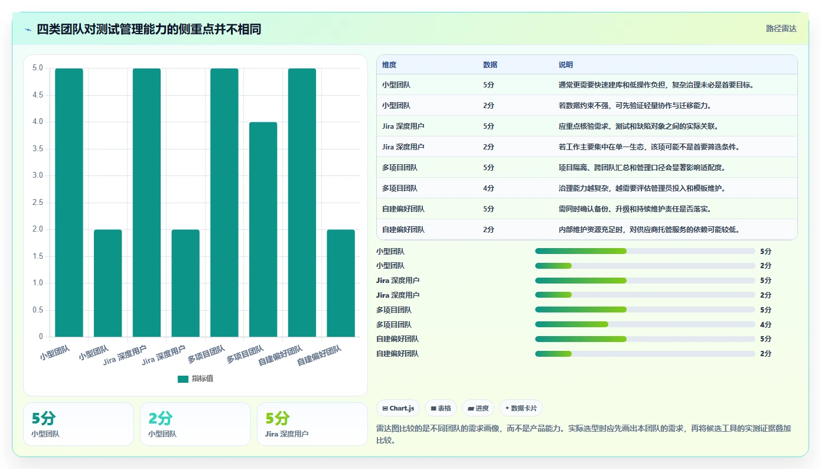Screen dimensions: 821x469
Task: Open the green 5分 小型团队 data card
Action: click(79, 424)
